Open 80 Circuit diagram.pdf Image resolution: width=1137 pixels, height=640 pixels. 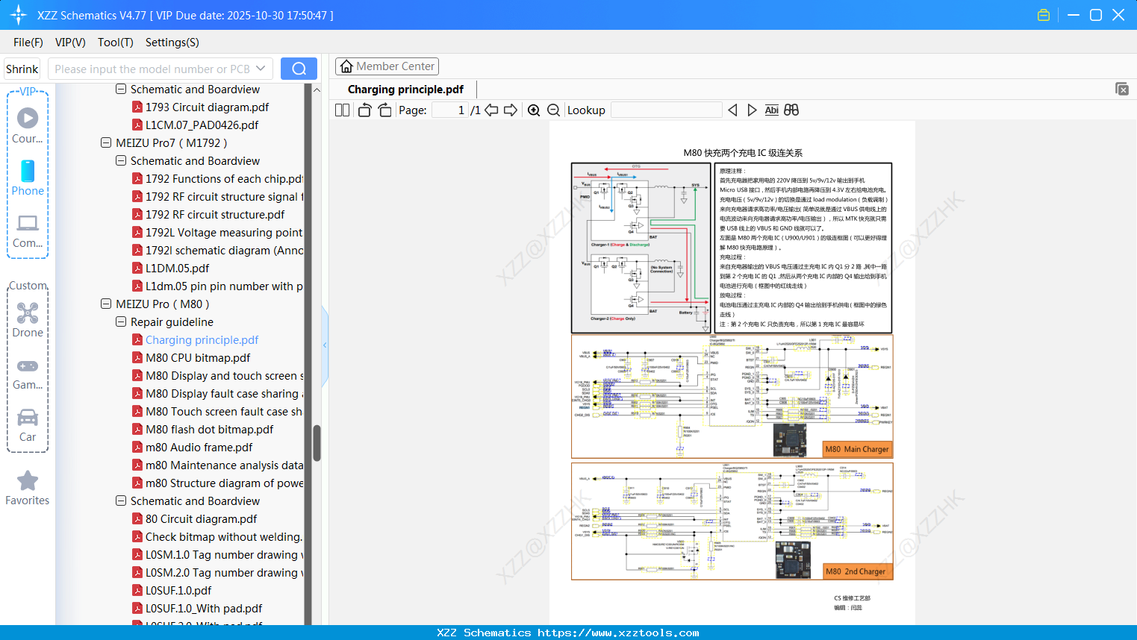tap(194, 519)
